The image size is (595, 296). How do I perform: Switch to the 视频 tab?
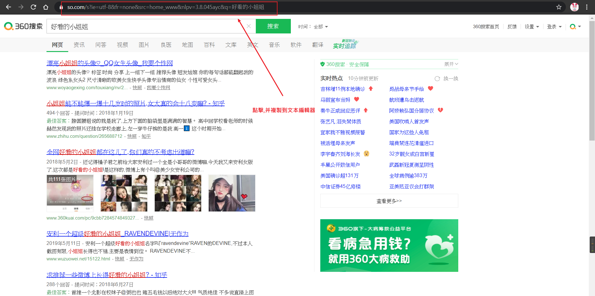(122, 45)
